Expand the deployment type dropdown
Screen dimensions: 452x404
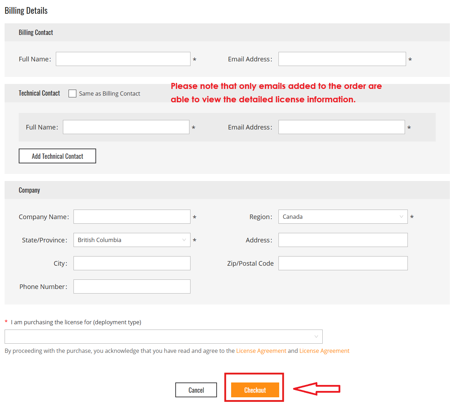coord(163,336)
